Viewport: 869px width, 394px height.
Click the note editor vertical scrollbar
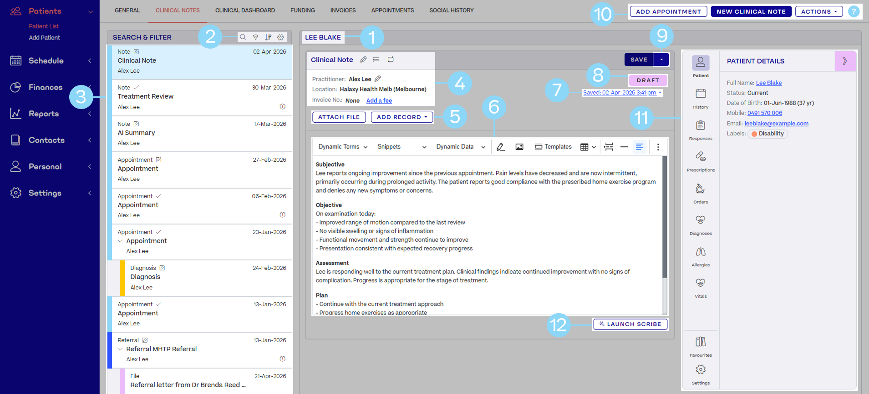(x=665, y=217)
